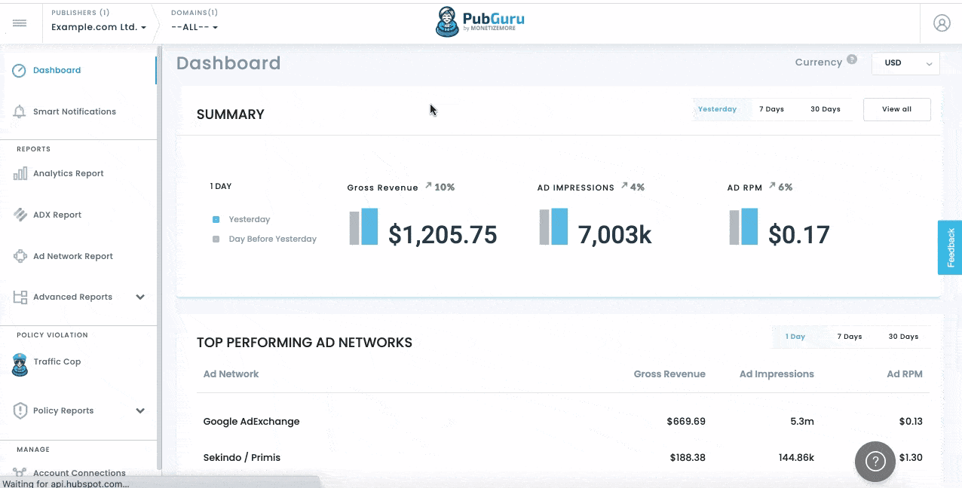Click the $0.17 Ad RPM value
This screenshot has height=488, width=962.
coord(799,235)
